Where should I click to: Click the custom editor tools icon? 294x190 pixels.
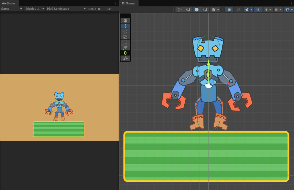pyautogui.click(x=125, y=58)
